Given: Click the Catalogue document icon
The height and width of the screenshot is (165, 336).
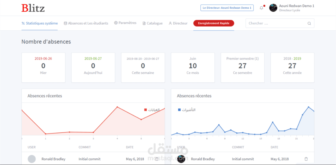Looking at the screenshot, I should 144,23.
